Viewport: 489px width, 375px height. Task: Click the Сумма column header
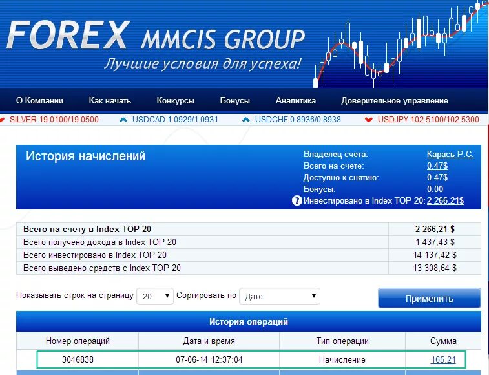pyautogui.click(x=443, y=341)
